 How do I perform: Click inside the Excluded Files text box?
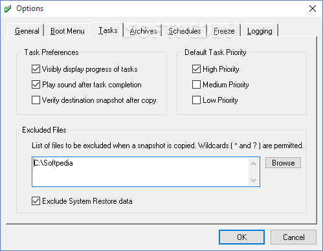(140, 171)
